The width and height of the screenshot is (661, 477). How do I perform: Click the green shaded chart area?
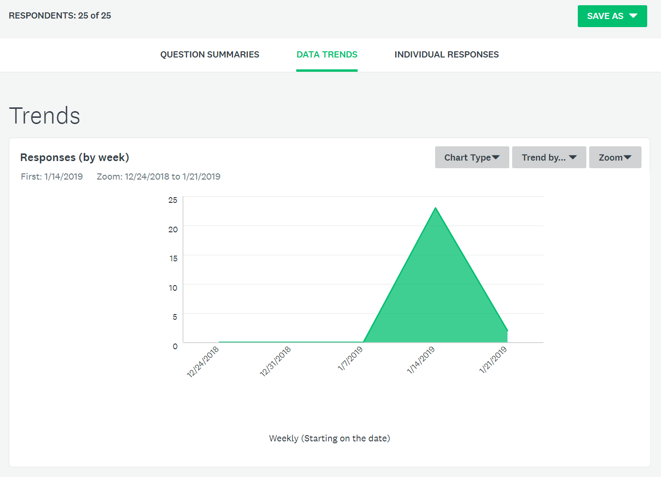(435, 295)
